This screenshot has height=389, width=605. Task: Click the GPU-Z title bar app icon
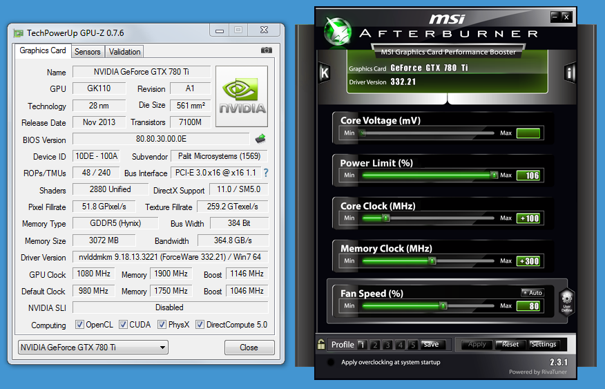click(x=18, y=33)
